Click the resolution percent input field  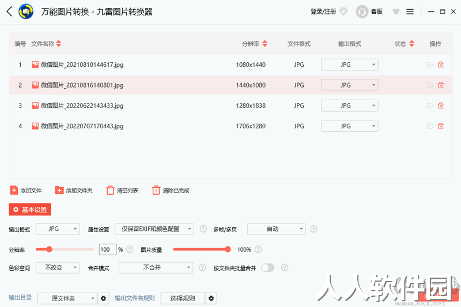click(108, 249)
